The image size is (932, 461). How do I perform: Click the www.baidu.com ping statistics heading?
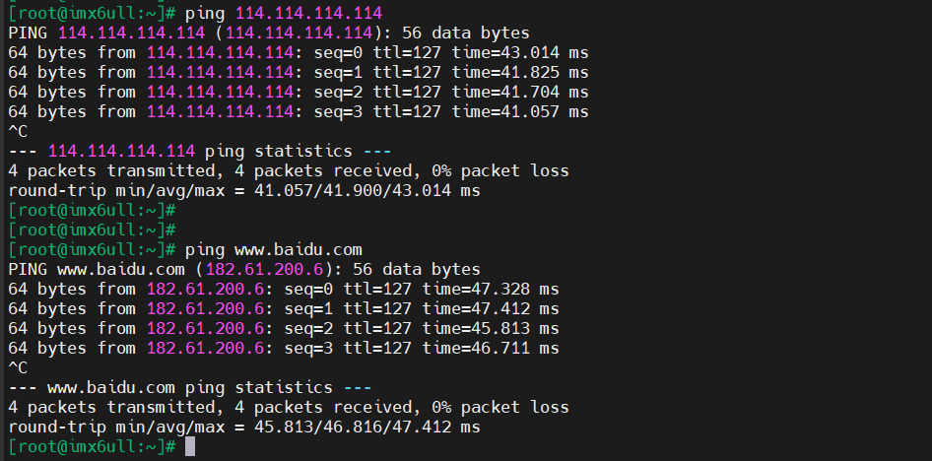pos(190,387)
